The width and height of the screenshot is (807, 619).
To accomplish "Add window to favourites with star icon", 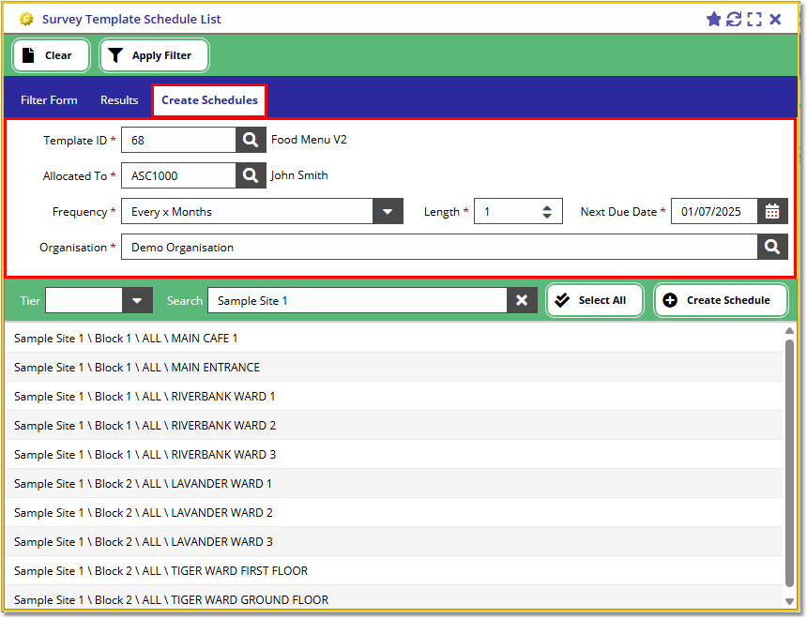I will coord(713,20).
